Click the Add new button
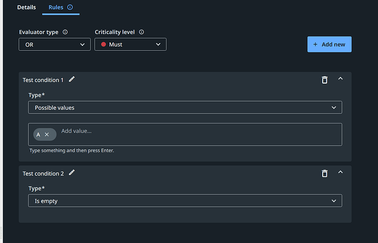 [x=329, y=44]
